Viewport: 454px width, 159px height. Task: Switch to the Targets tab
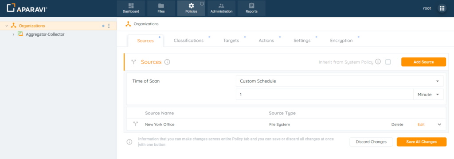[231, 40]
